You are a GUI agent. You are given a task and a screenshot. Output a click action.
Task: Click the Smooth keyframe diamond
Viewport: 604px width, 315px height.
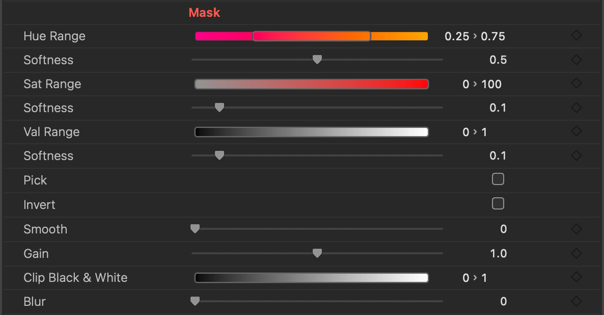[576, 229]
